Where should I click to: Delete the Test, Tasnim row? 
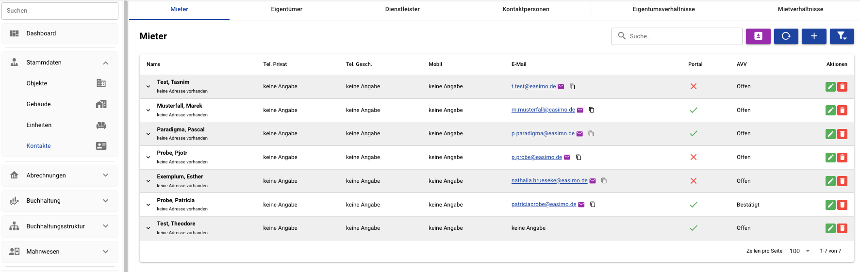point(843,87)
